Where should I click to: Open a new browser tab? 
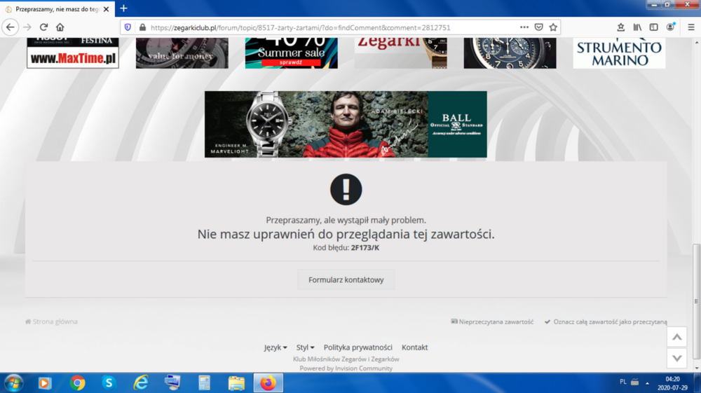[124, 8]
